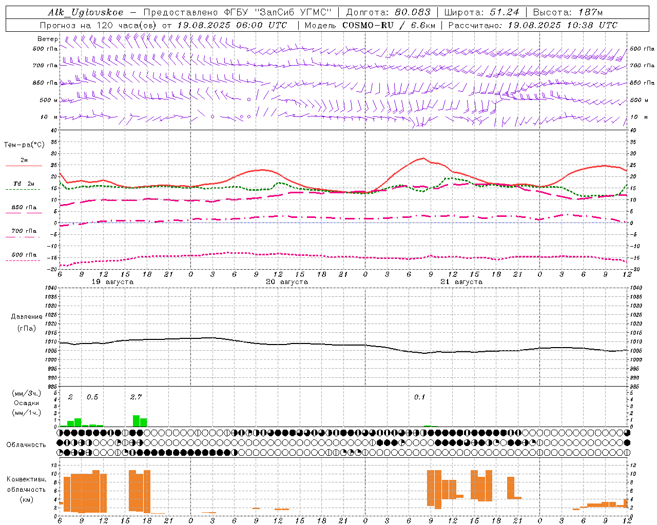
Task: Click the 20 августа date label
Action: point(287,282)
